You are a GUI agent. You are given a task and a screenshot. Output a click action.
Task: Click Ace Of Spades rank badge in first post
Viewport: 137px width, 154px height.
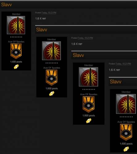point(16,51)
